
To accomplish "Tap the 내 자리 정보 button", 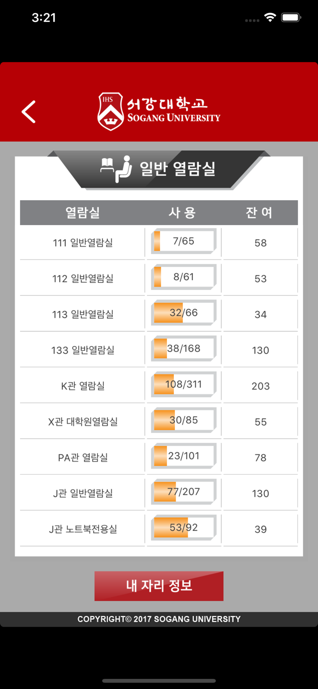I will (x=159, y=586).
